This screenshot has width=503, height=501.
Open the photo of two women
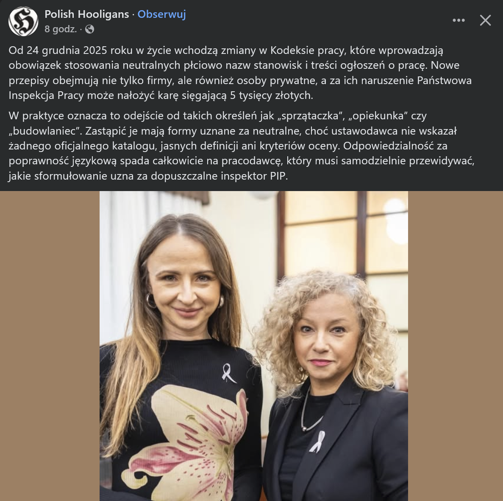(254, 346)
